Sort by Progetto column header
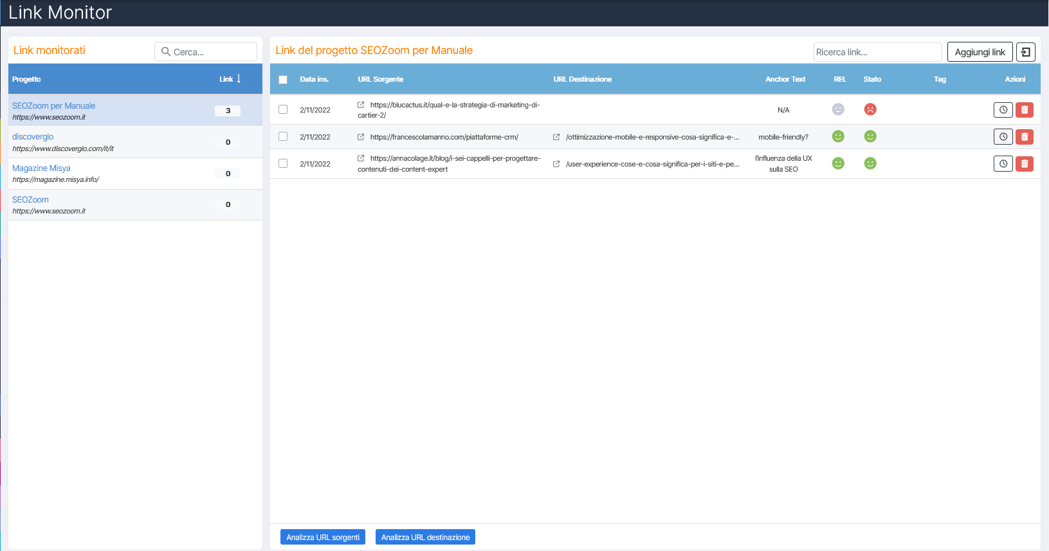The width and height of the screenshot is (1049, 551). pos(26,79)
